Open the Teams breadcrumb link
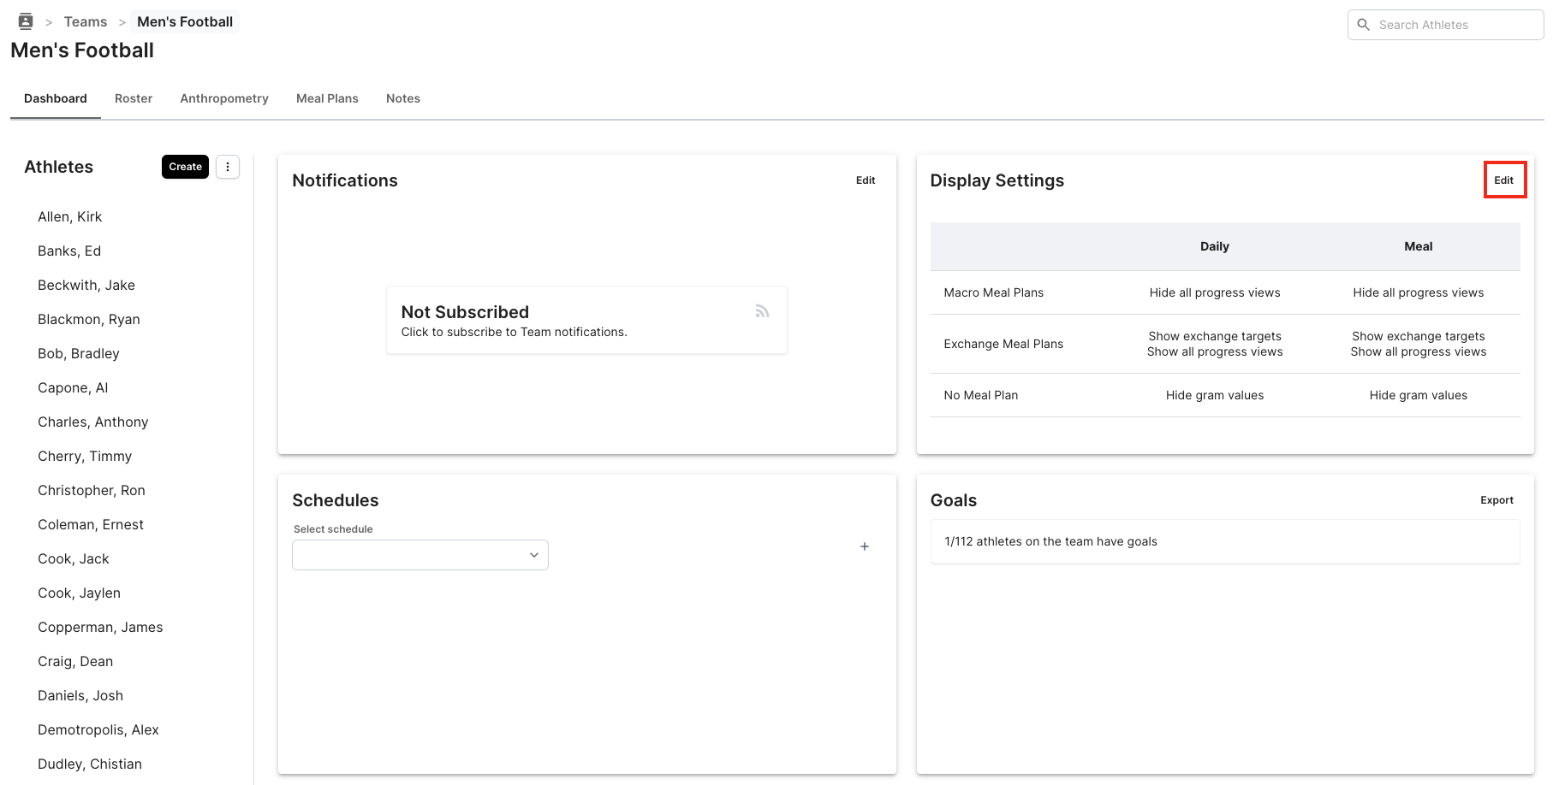Image resolution: width=1553 pixels, height=785 pixels. pyautogui.click(x=85, y=21)
